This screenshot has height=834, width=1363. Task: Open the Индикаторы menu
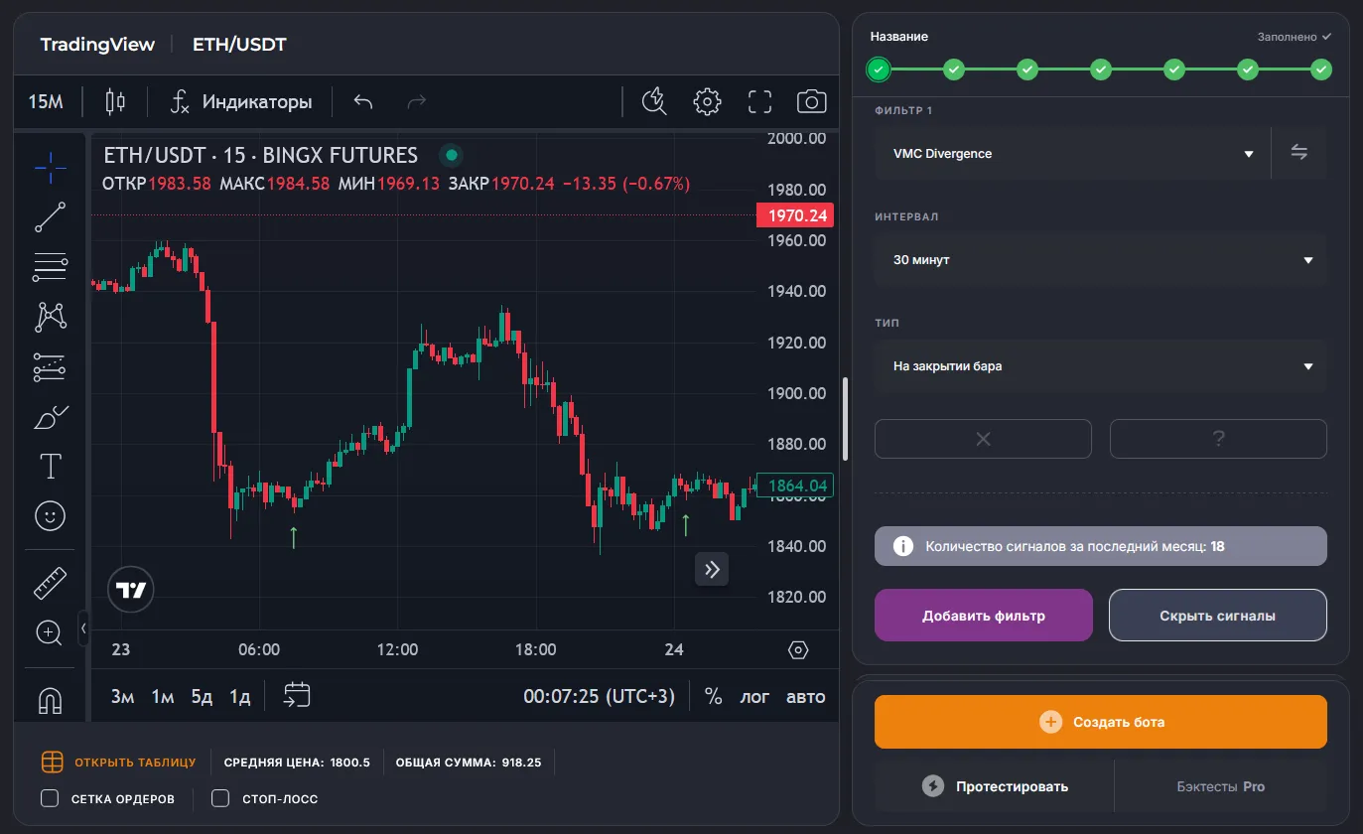click(241, 101)
